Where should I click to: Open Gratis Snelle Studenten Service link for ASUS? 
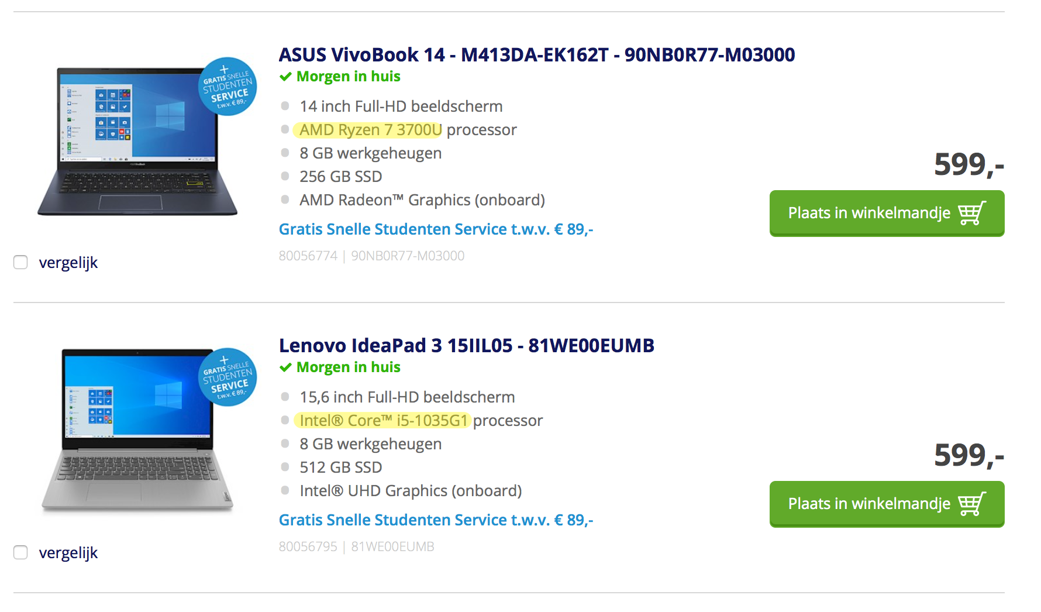pyautogui.click(x=436, y=229)
